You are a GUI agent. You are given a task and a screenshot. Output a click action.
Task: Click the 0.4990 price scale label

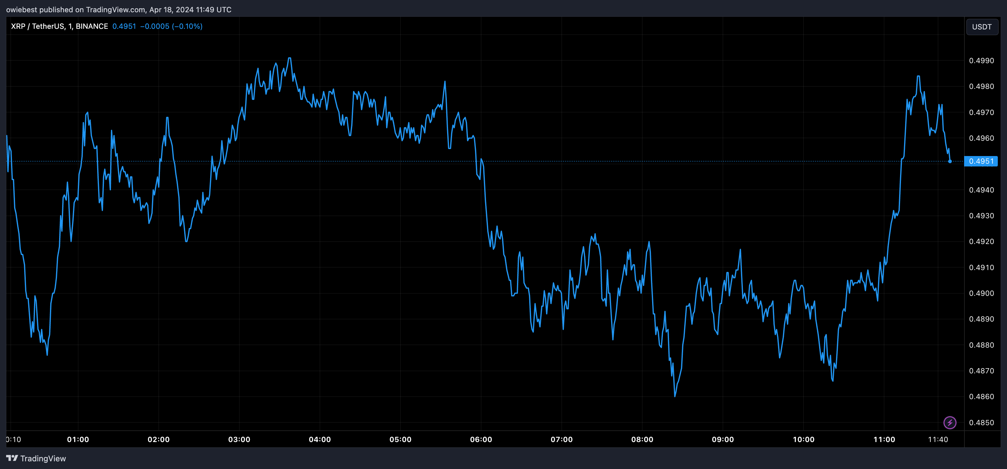[x=981, y=61]
